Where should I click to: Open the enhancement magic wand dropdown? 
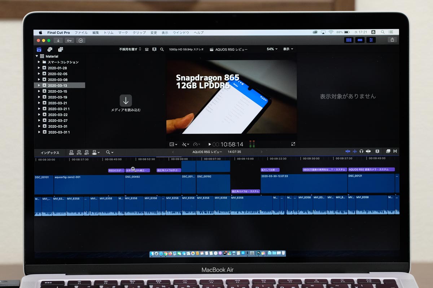pyautogui.click(x=186, y=144)
